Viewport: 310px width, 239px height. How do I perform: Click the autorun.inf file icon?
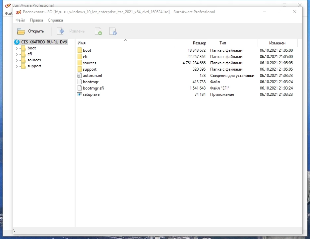tap(79, 76)
